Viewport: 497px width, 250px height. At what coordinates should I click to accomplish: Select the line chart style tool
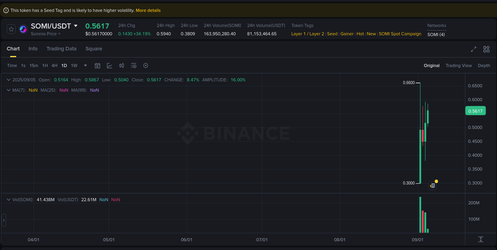[x=109, y=65]
